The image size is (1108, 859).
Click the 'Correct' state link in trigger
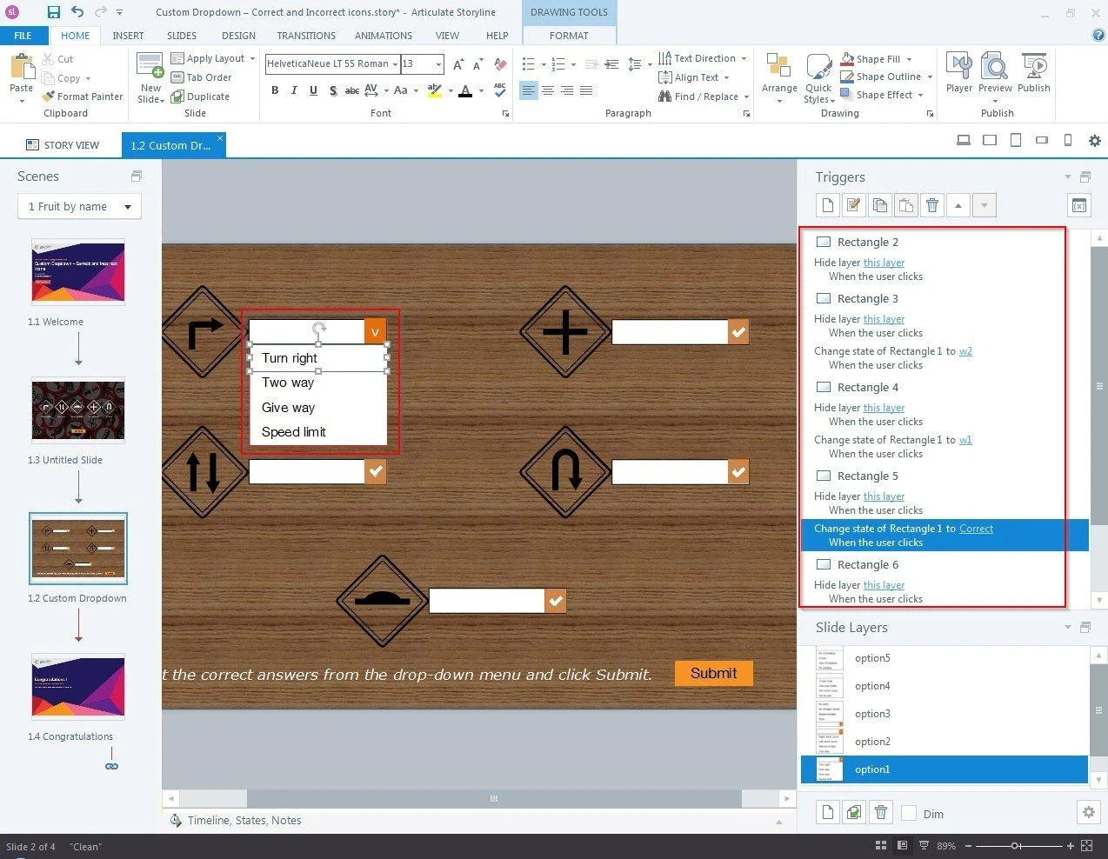point(976,529)
